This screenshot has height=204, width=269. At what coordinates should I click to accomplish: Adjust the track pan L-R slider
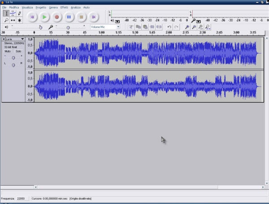coord(13,65)
